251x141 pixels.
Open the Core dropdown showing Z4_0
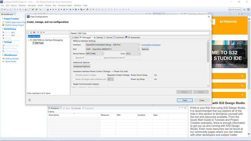tap(133, 53)
